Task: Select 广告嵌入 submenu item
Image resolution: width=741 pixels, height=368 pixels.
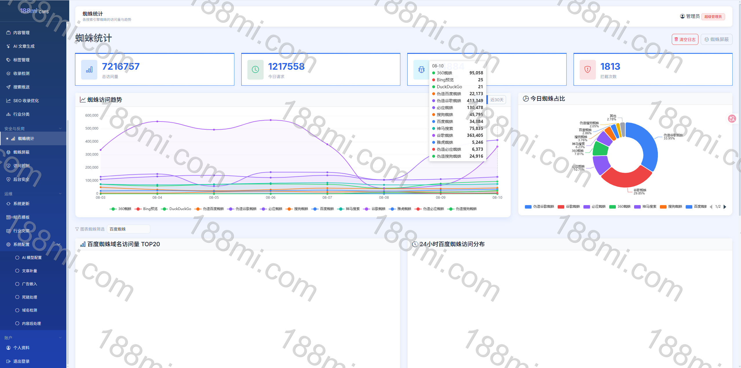Action: (33, 284)
